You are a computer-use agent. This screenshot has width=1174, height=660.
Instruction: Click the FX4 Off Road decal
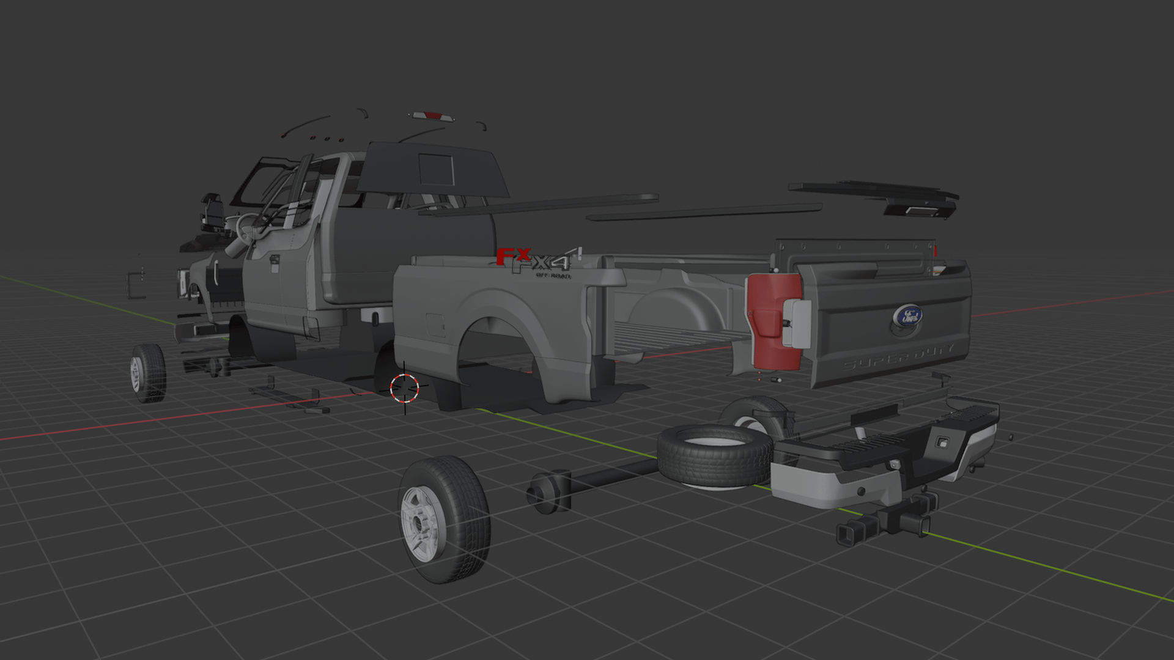click(x=540, y=263)
